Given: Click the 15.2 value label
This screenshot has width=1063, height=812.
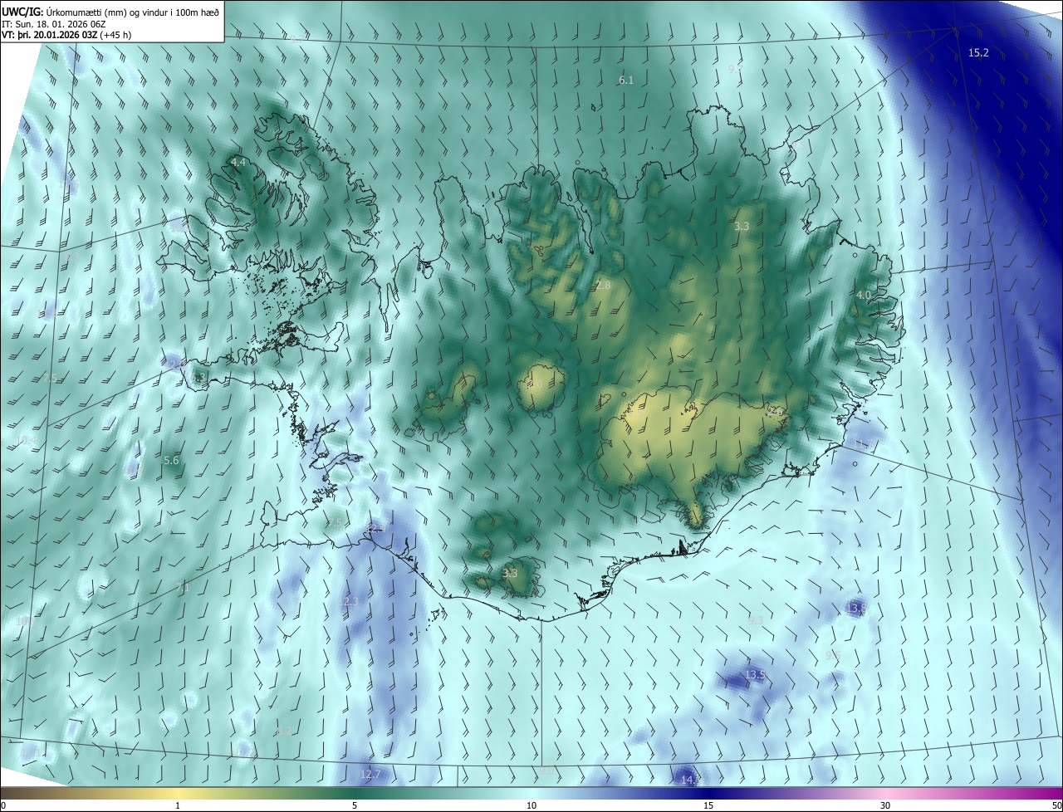Looking at the screenshot, I should [x=979, y=53].
